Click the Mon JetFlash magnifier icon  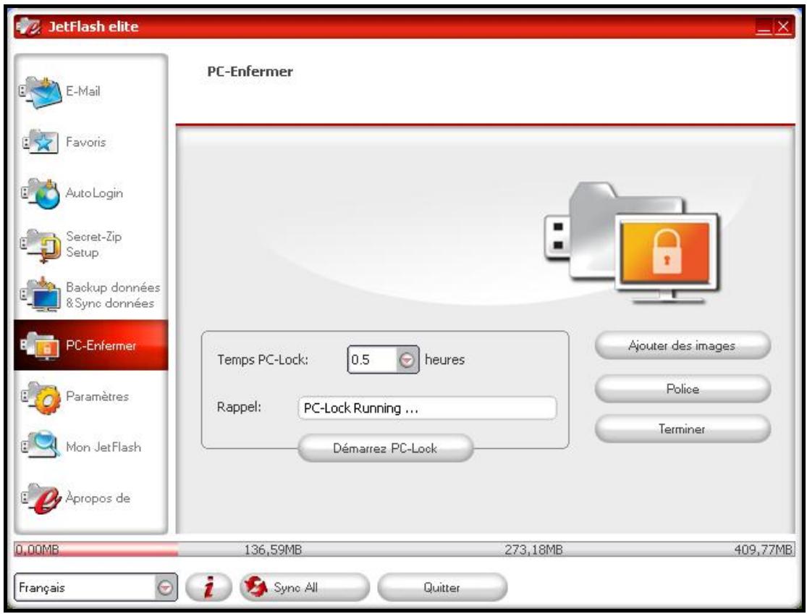click(40, 445)
